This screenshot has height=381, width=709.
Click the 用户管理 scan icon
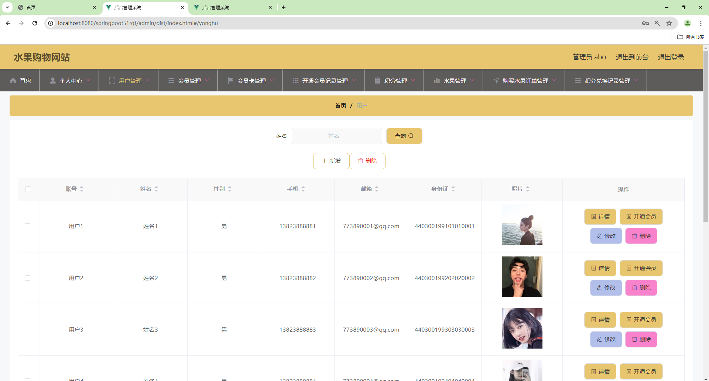click(x=112, y=80)
